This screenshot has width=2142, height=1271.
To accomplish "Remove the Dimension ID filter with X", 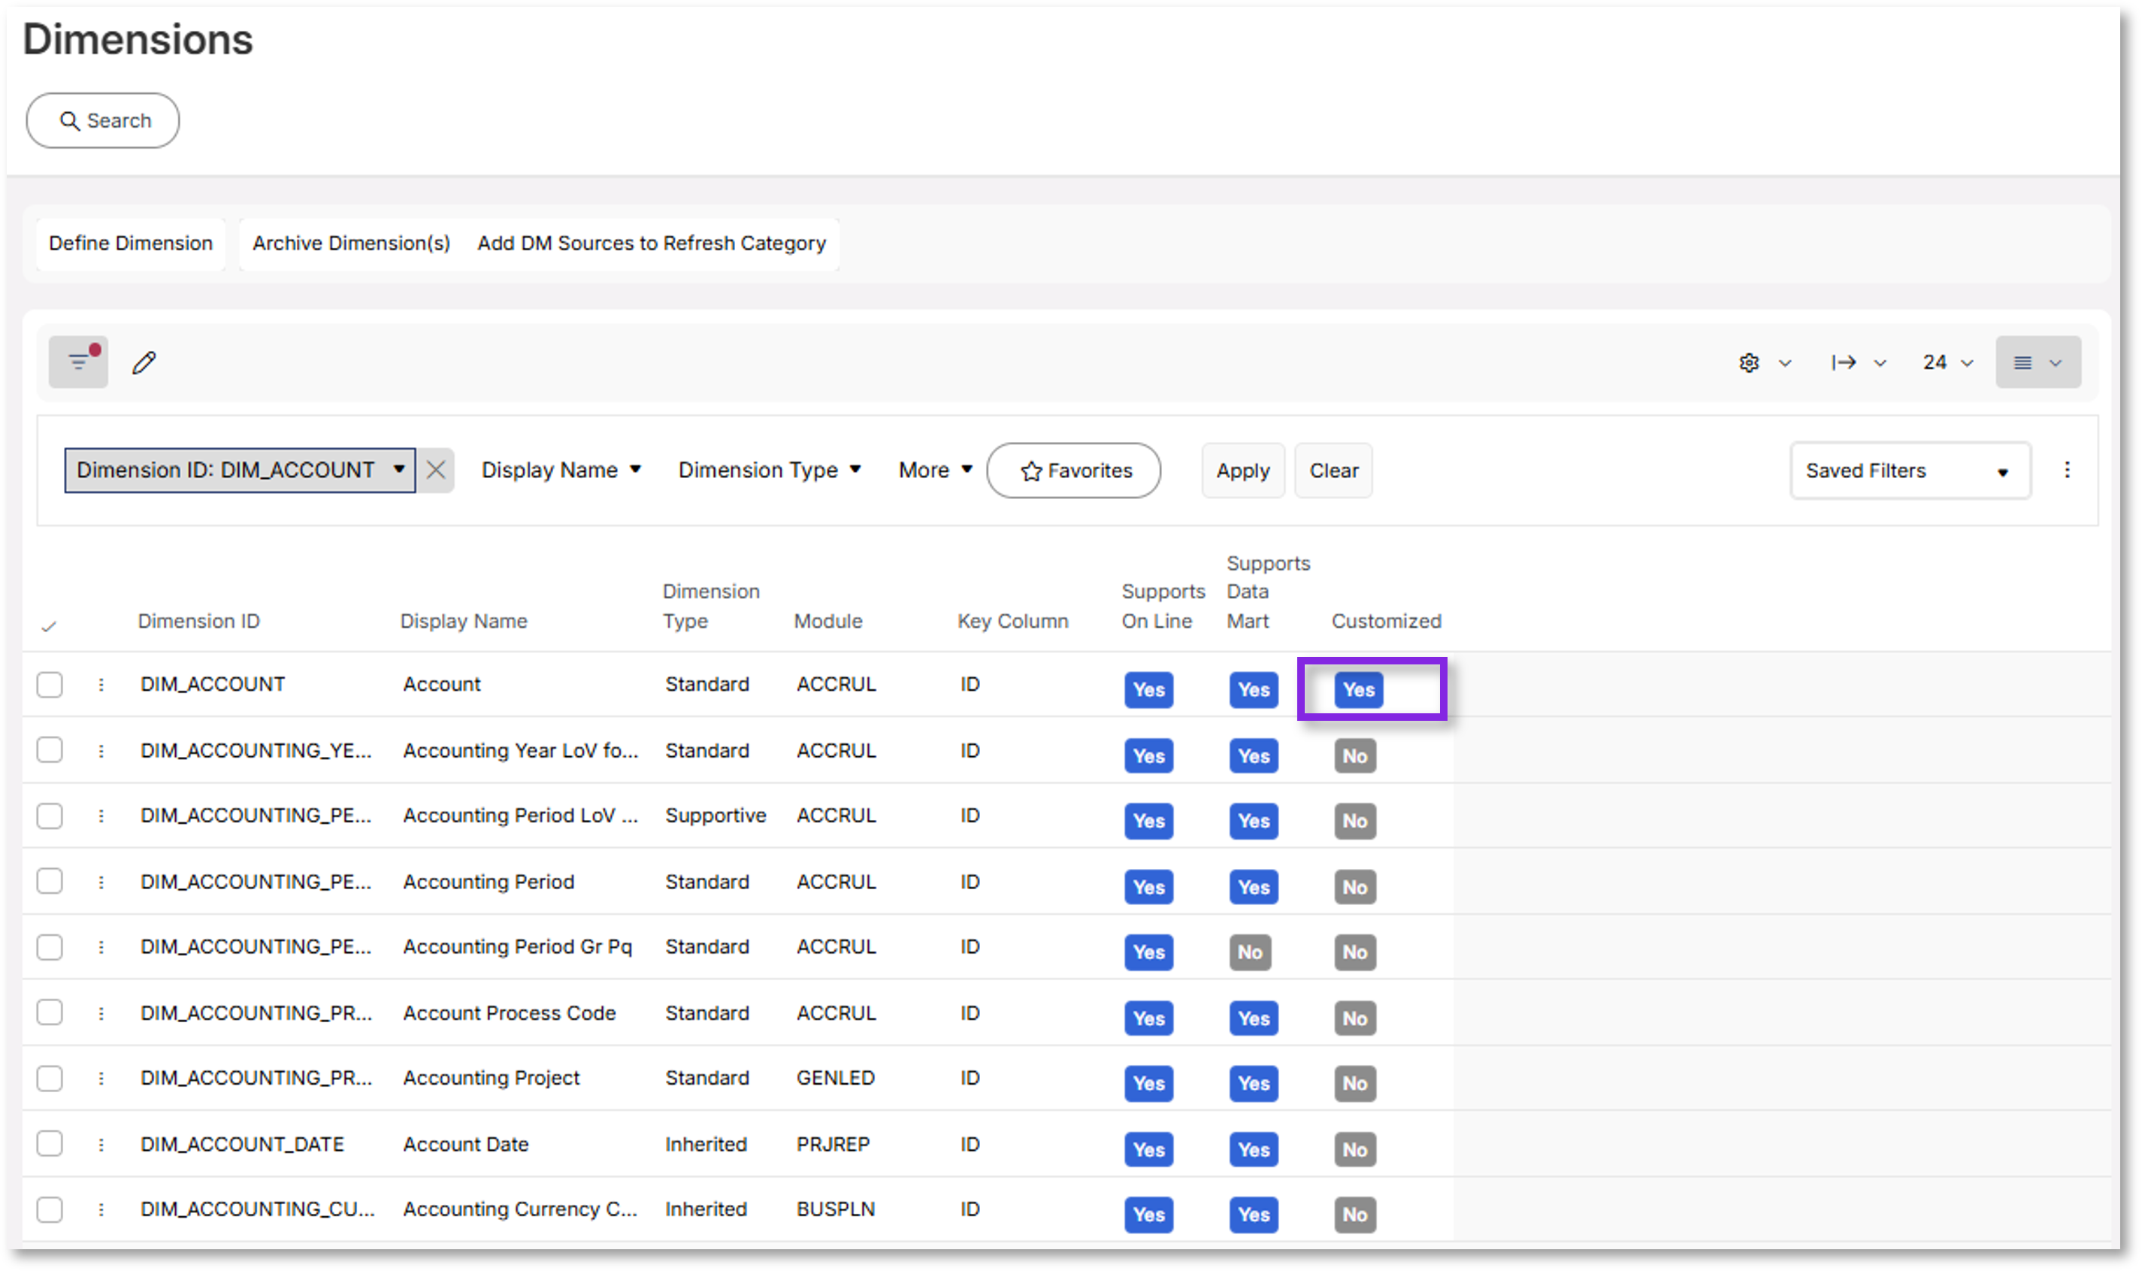I will coord(436,471).
